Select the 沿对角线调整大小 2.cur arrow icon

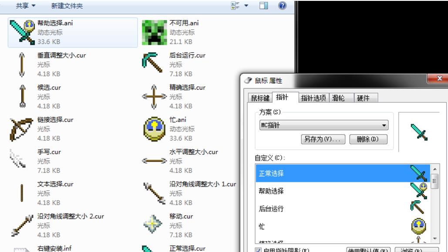22,226
